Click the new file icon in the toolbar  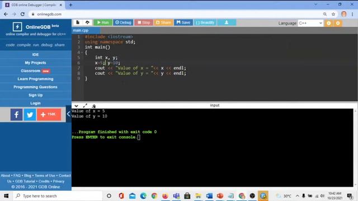78,22
